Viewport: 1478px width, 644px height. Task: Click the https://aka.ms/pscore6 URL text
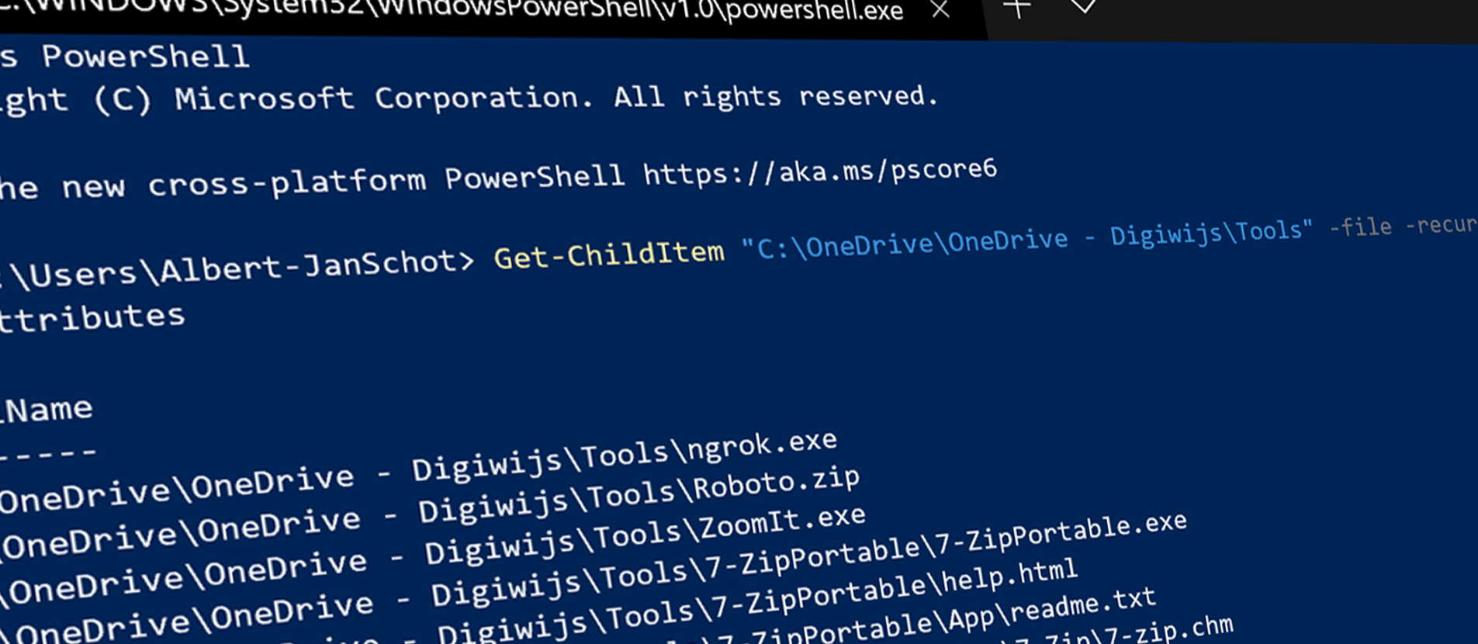coord(819,172)
